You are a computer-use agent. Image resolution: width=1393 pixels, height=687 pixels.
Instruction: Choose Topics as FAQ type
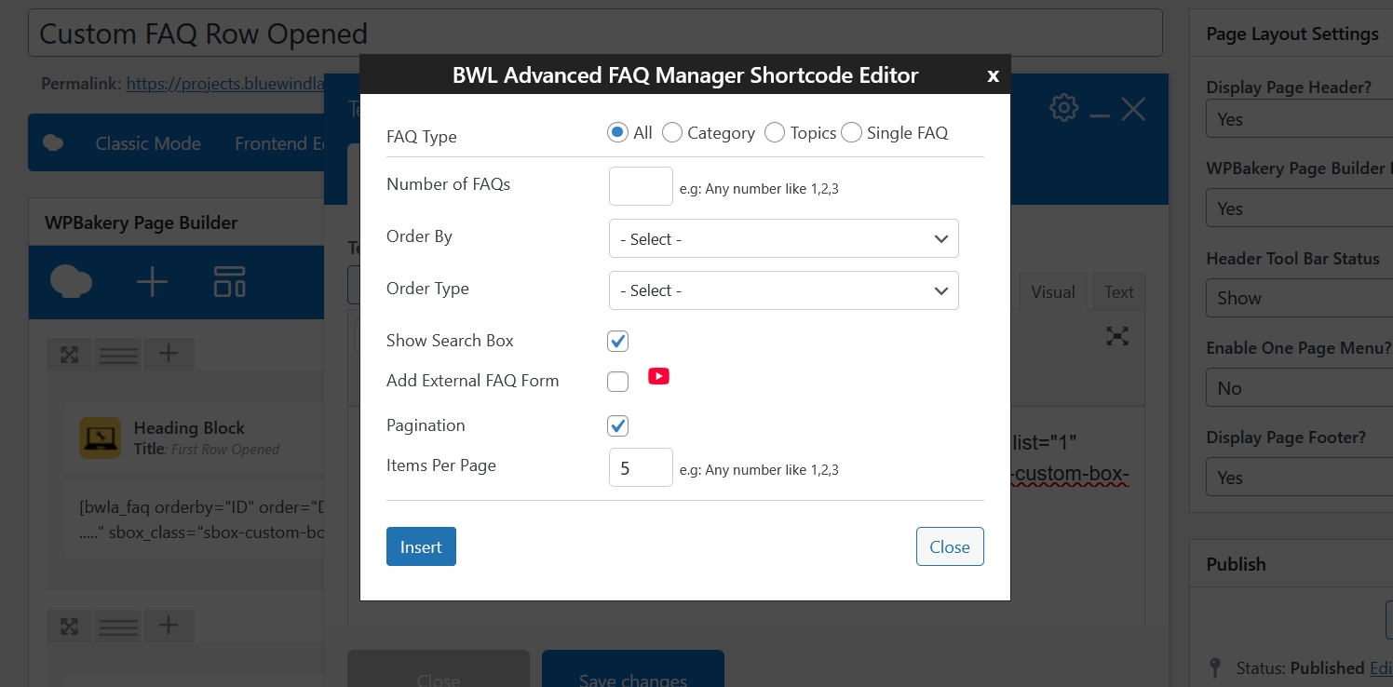[x=775, y=133]
